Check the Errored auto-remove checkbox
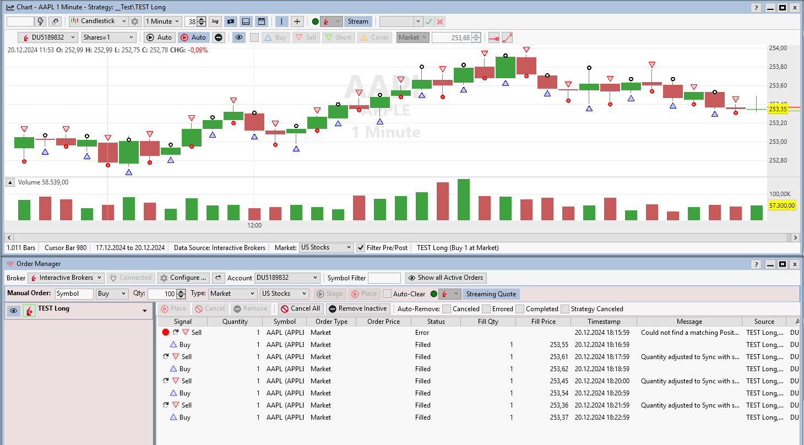The image size is (804, 445). pyautogui.click(x=486, y=309)
